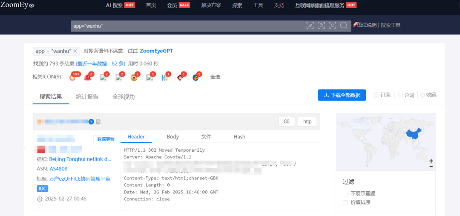
Task: Select the blue-orange globe related icon
Action: 195,78
